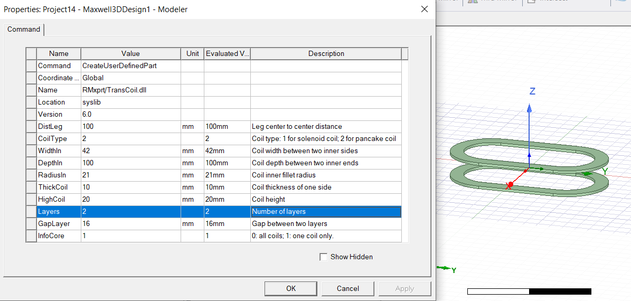Click the row selector beside Layers

[x=31, y=212]
